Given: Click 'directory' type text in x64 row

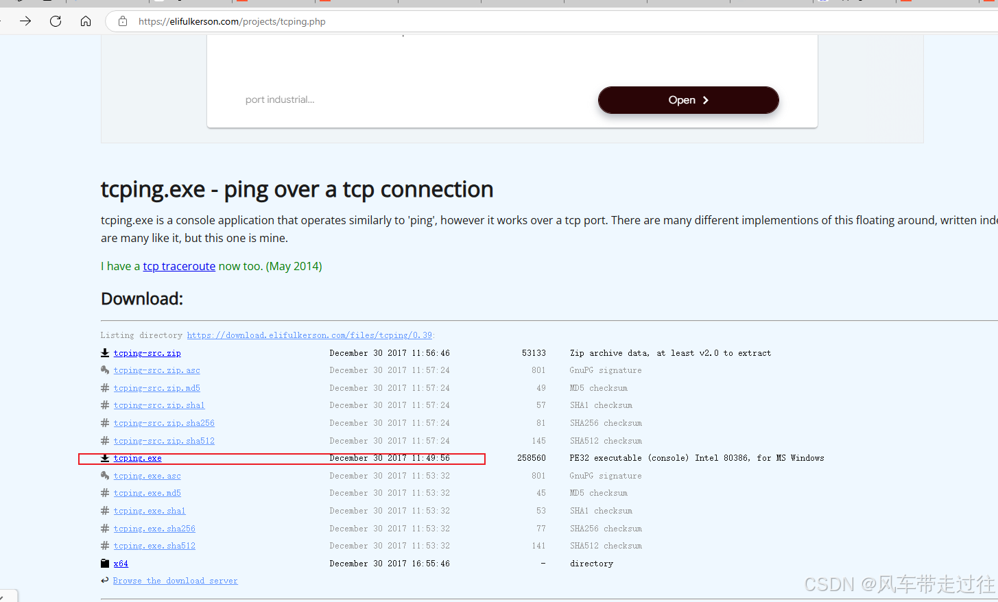Looking at the screenshot, I should click(591, 564).
